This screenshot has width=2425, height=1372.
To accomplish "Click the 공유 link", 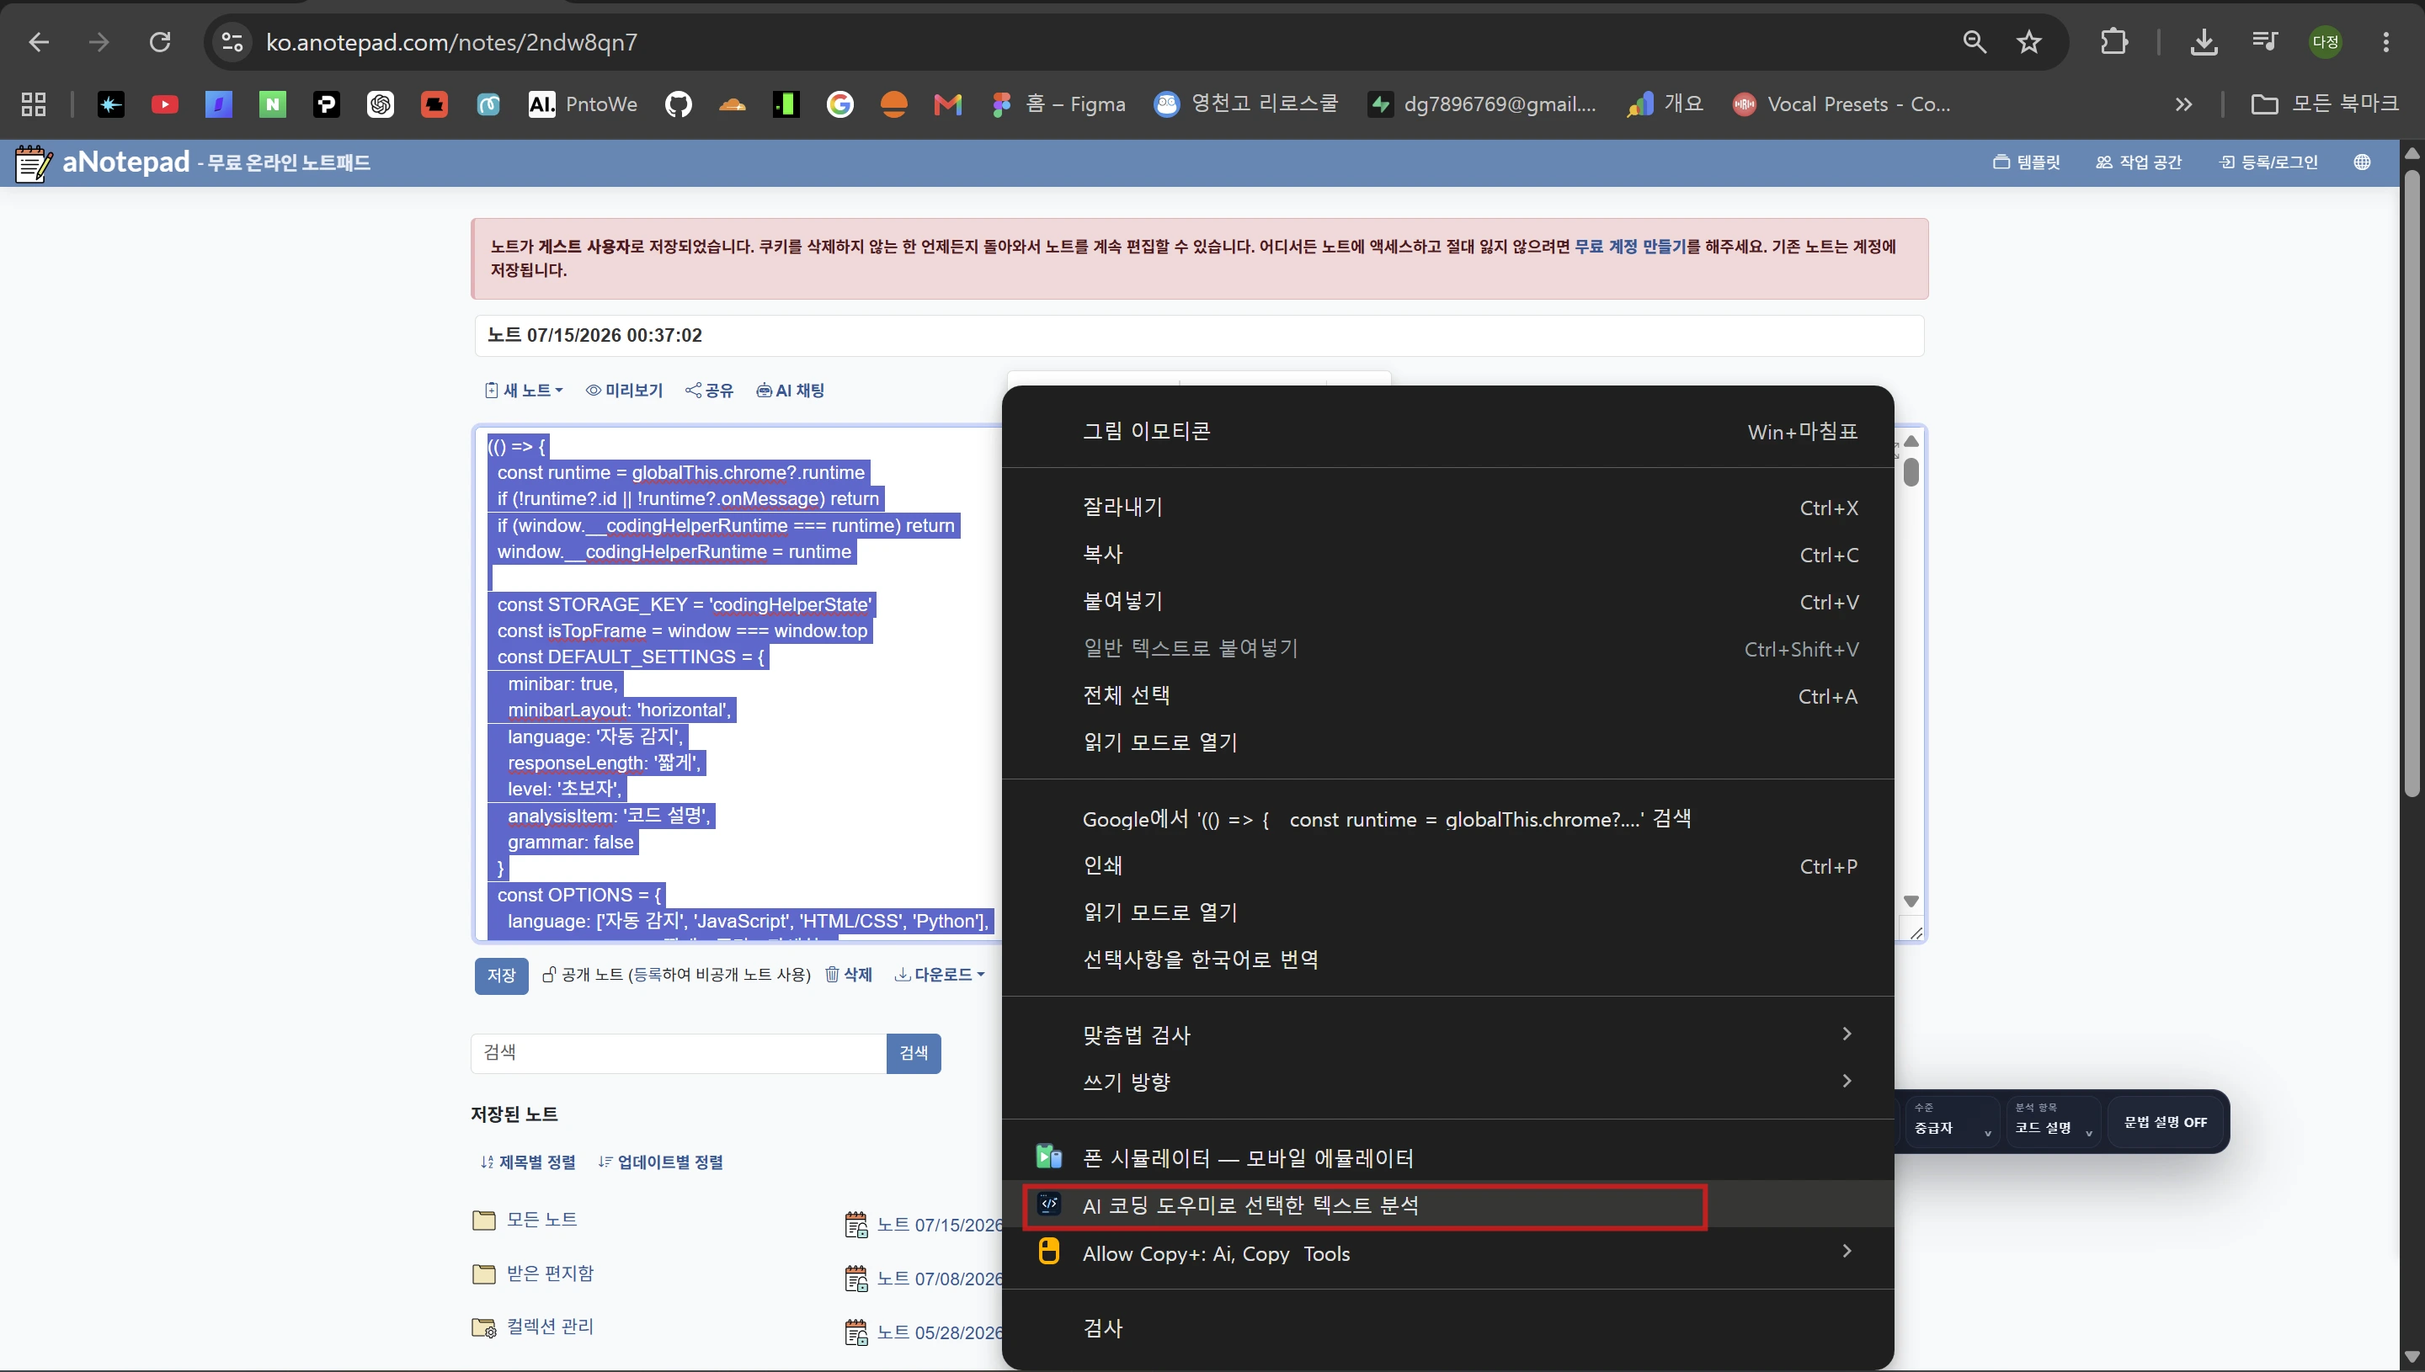I will click(x=710, y=390).
